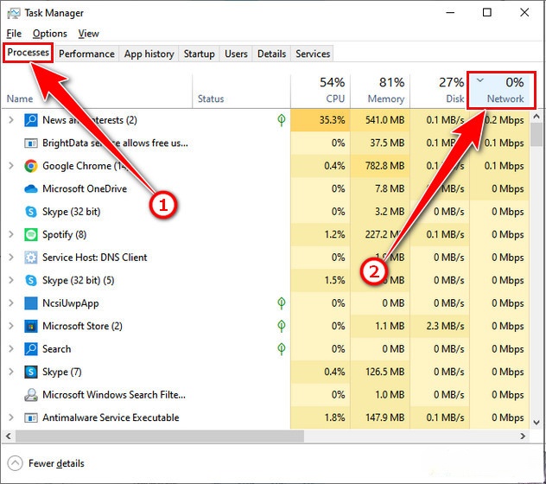Sort by the Memory column header
546x484 pixels.
point(380,91)
